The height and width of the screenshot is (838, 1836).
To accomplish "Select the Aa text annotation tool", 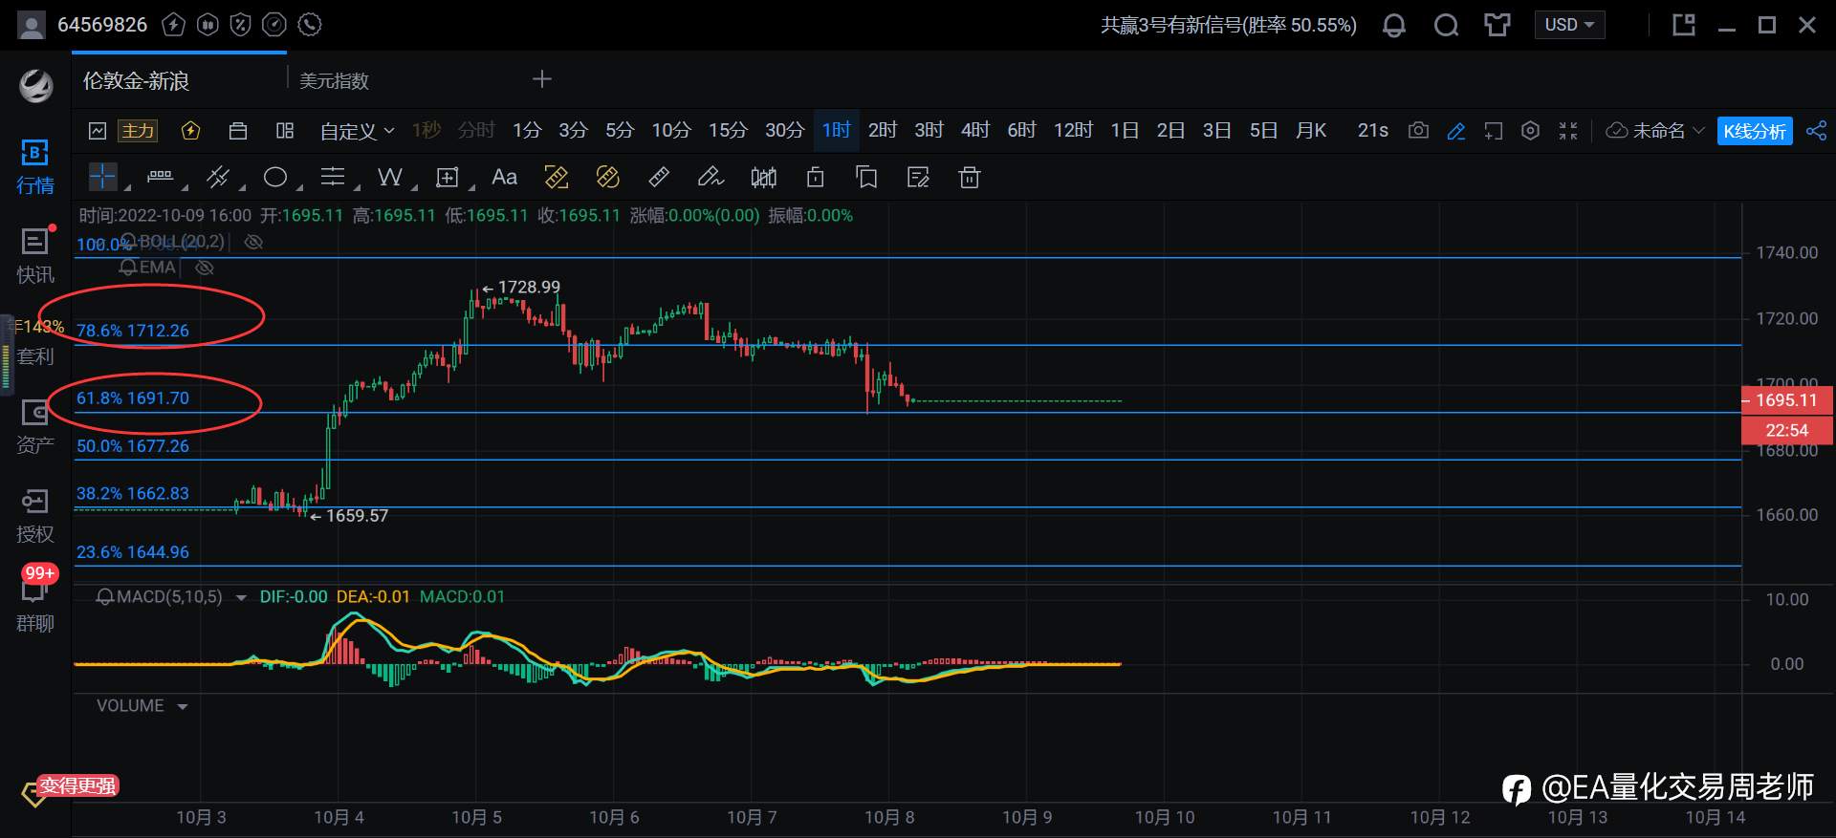I will pyautogui.click(x=504, y=177).
